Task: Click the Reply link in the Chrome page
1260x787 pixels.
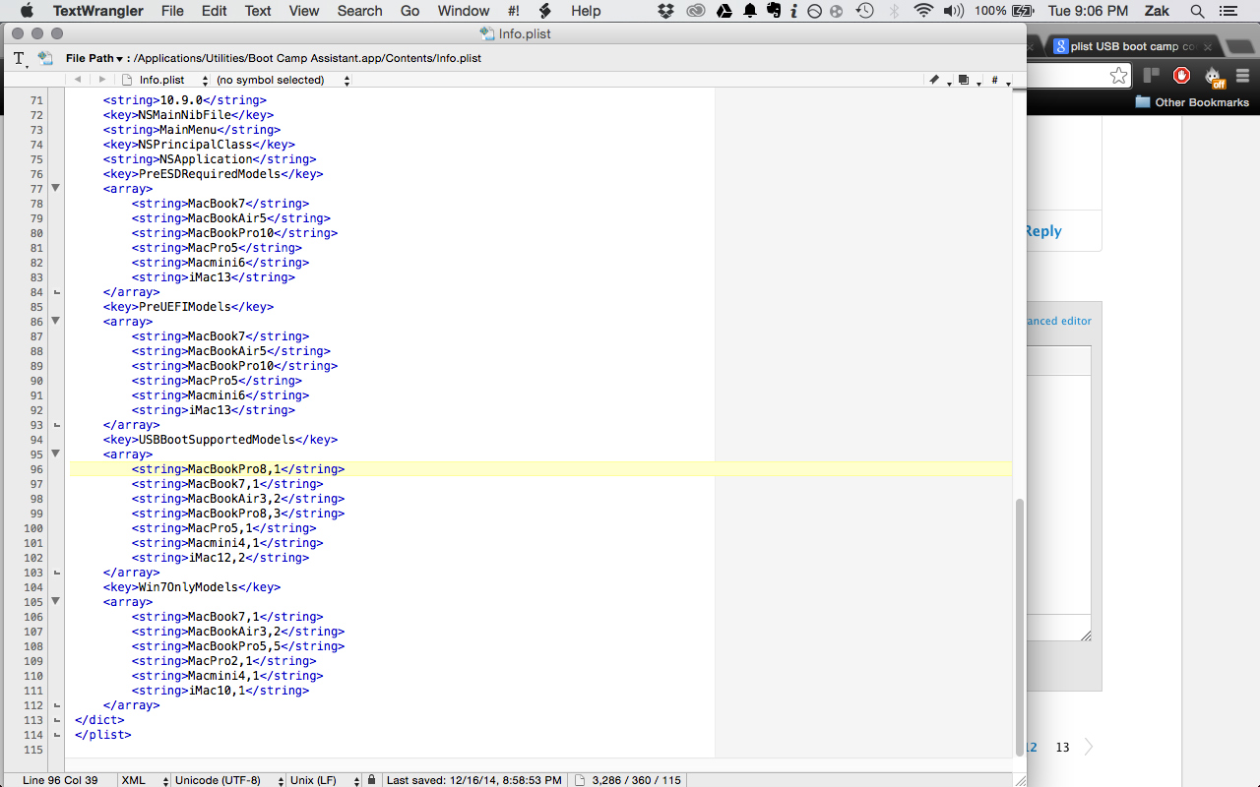Action: pyautogui.click(x=1043, y=231)
